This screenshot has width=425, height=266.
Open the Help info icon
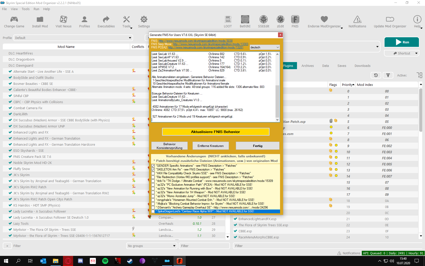(417, 19)
